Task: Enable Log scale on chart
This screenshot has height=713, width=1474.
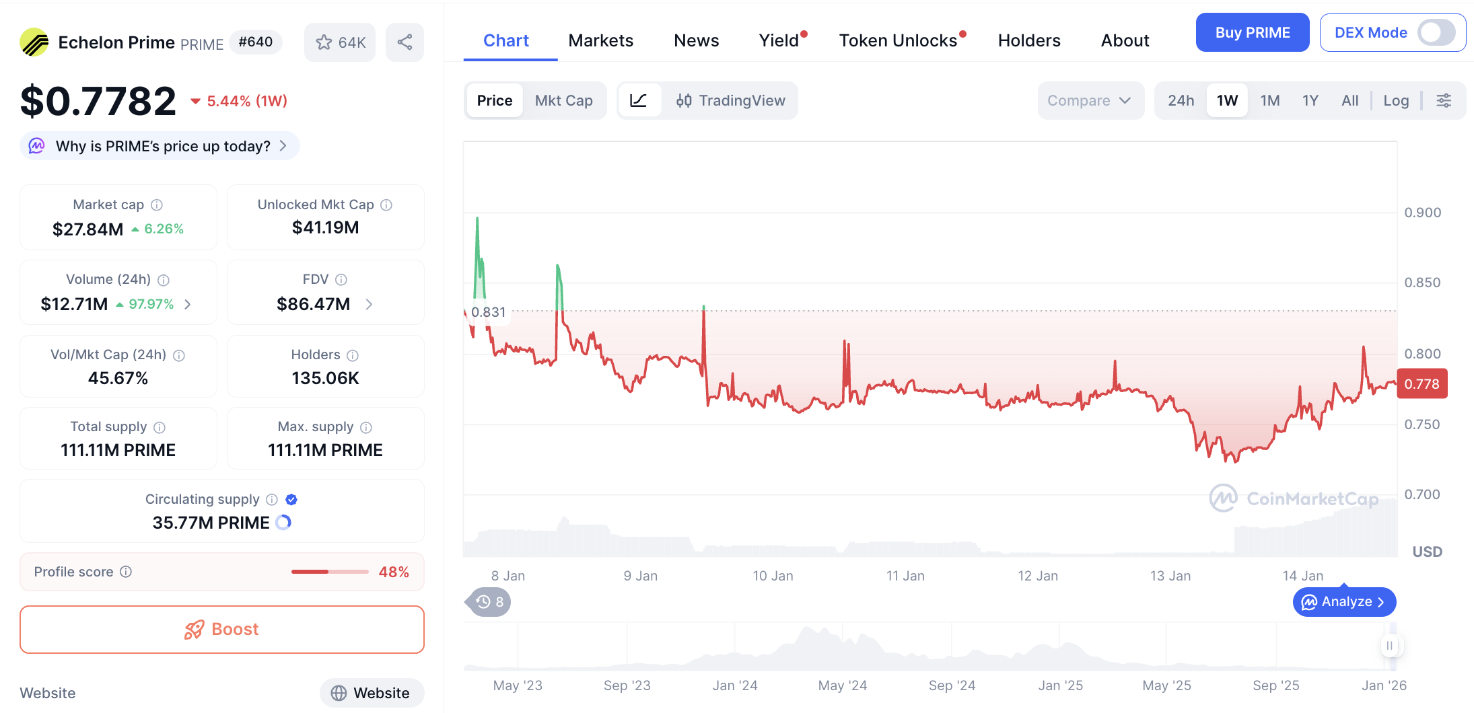Action: [1396, 101]
